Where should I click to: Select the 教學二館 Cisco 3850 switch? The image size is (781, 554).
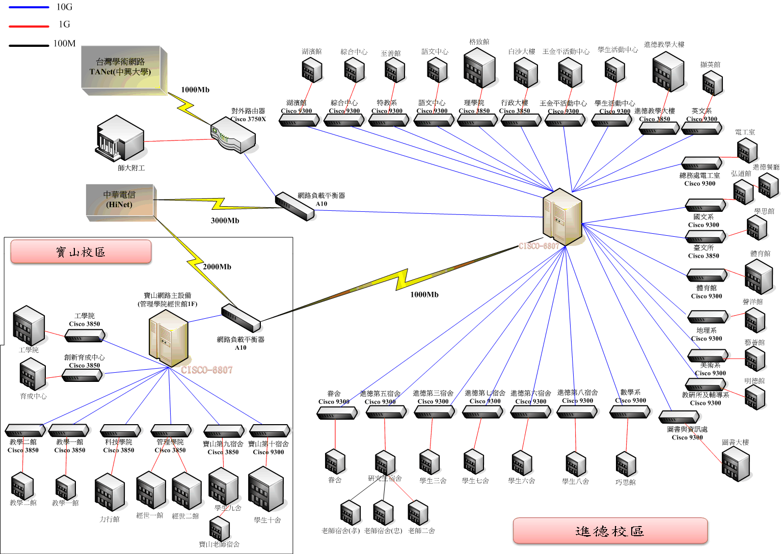coord(25,430)
